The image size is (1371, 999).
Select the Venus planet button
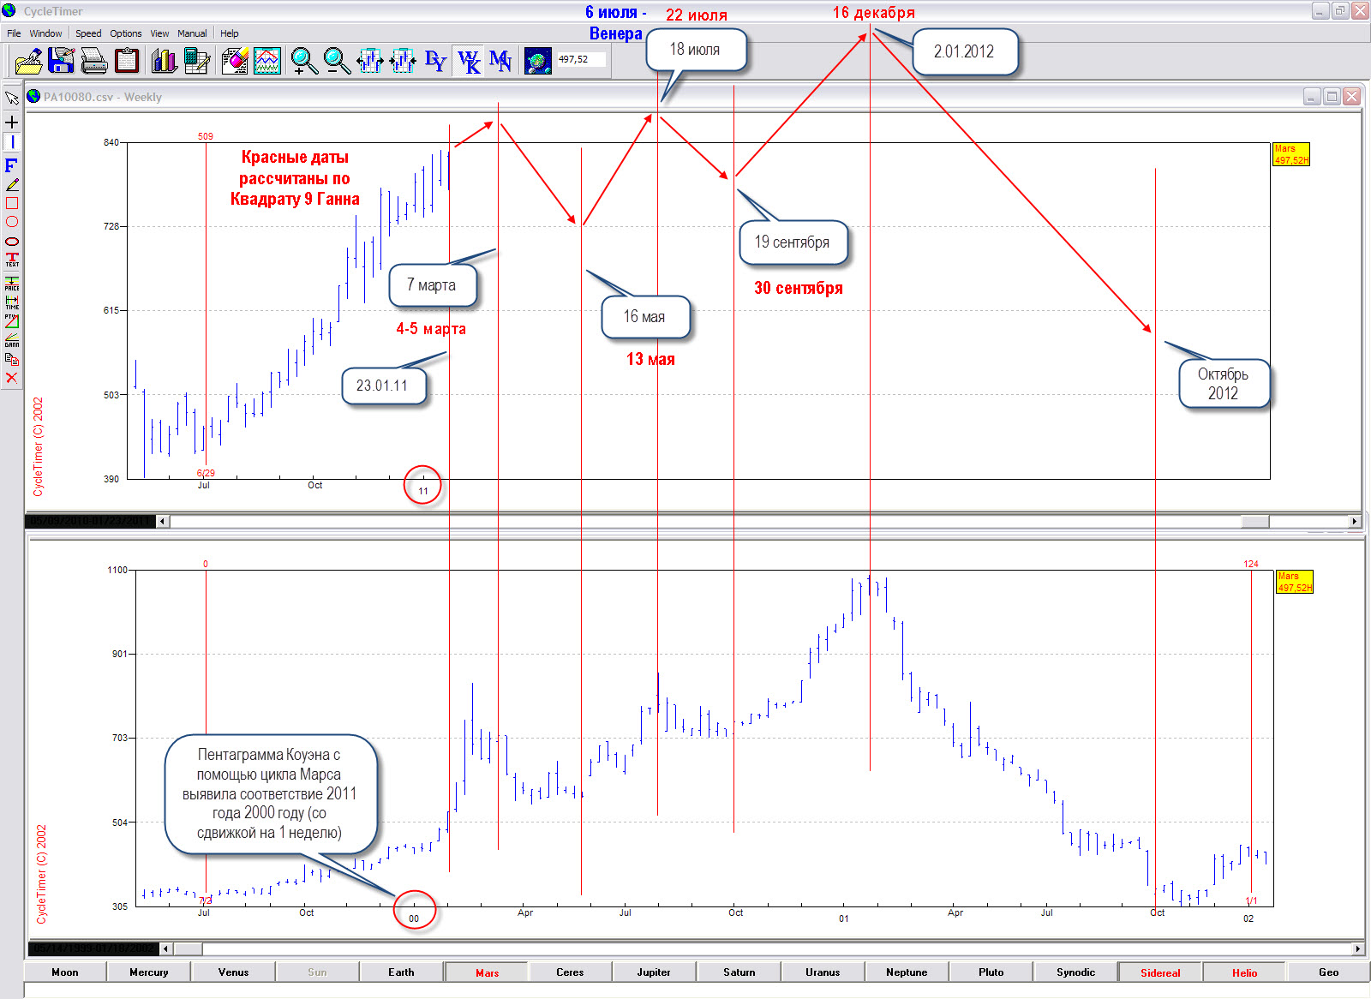click(233, 972)
